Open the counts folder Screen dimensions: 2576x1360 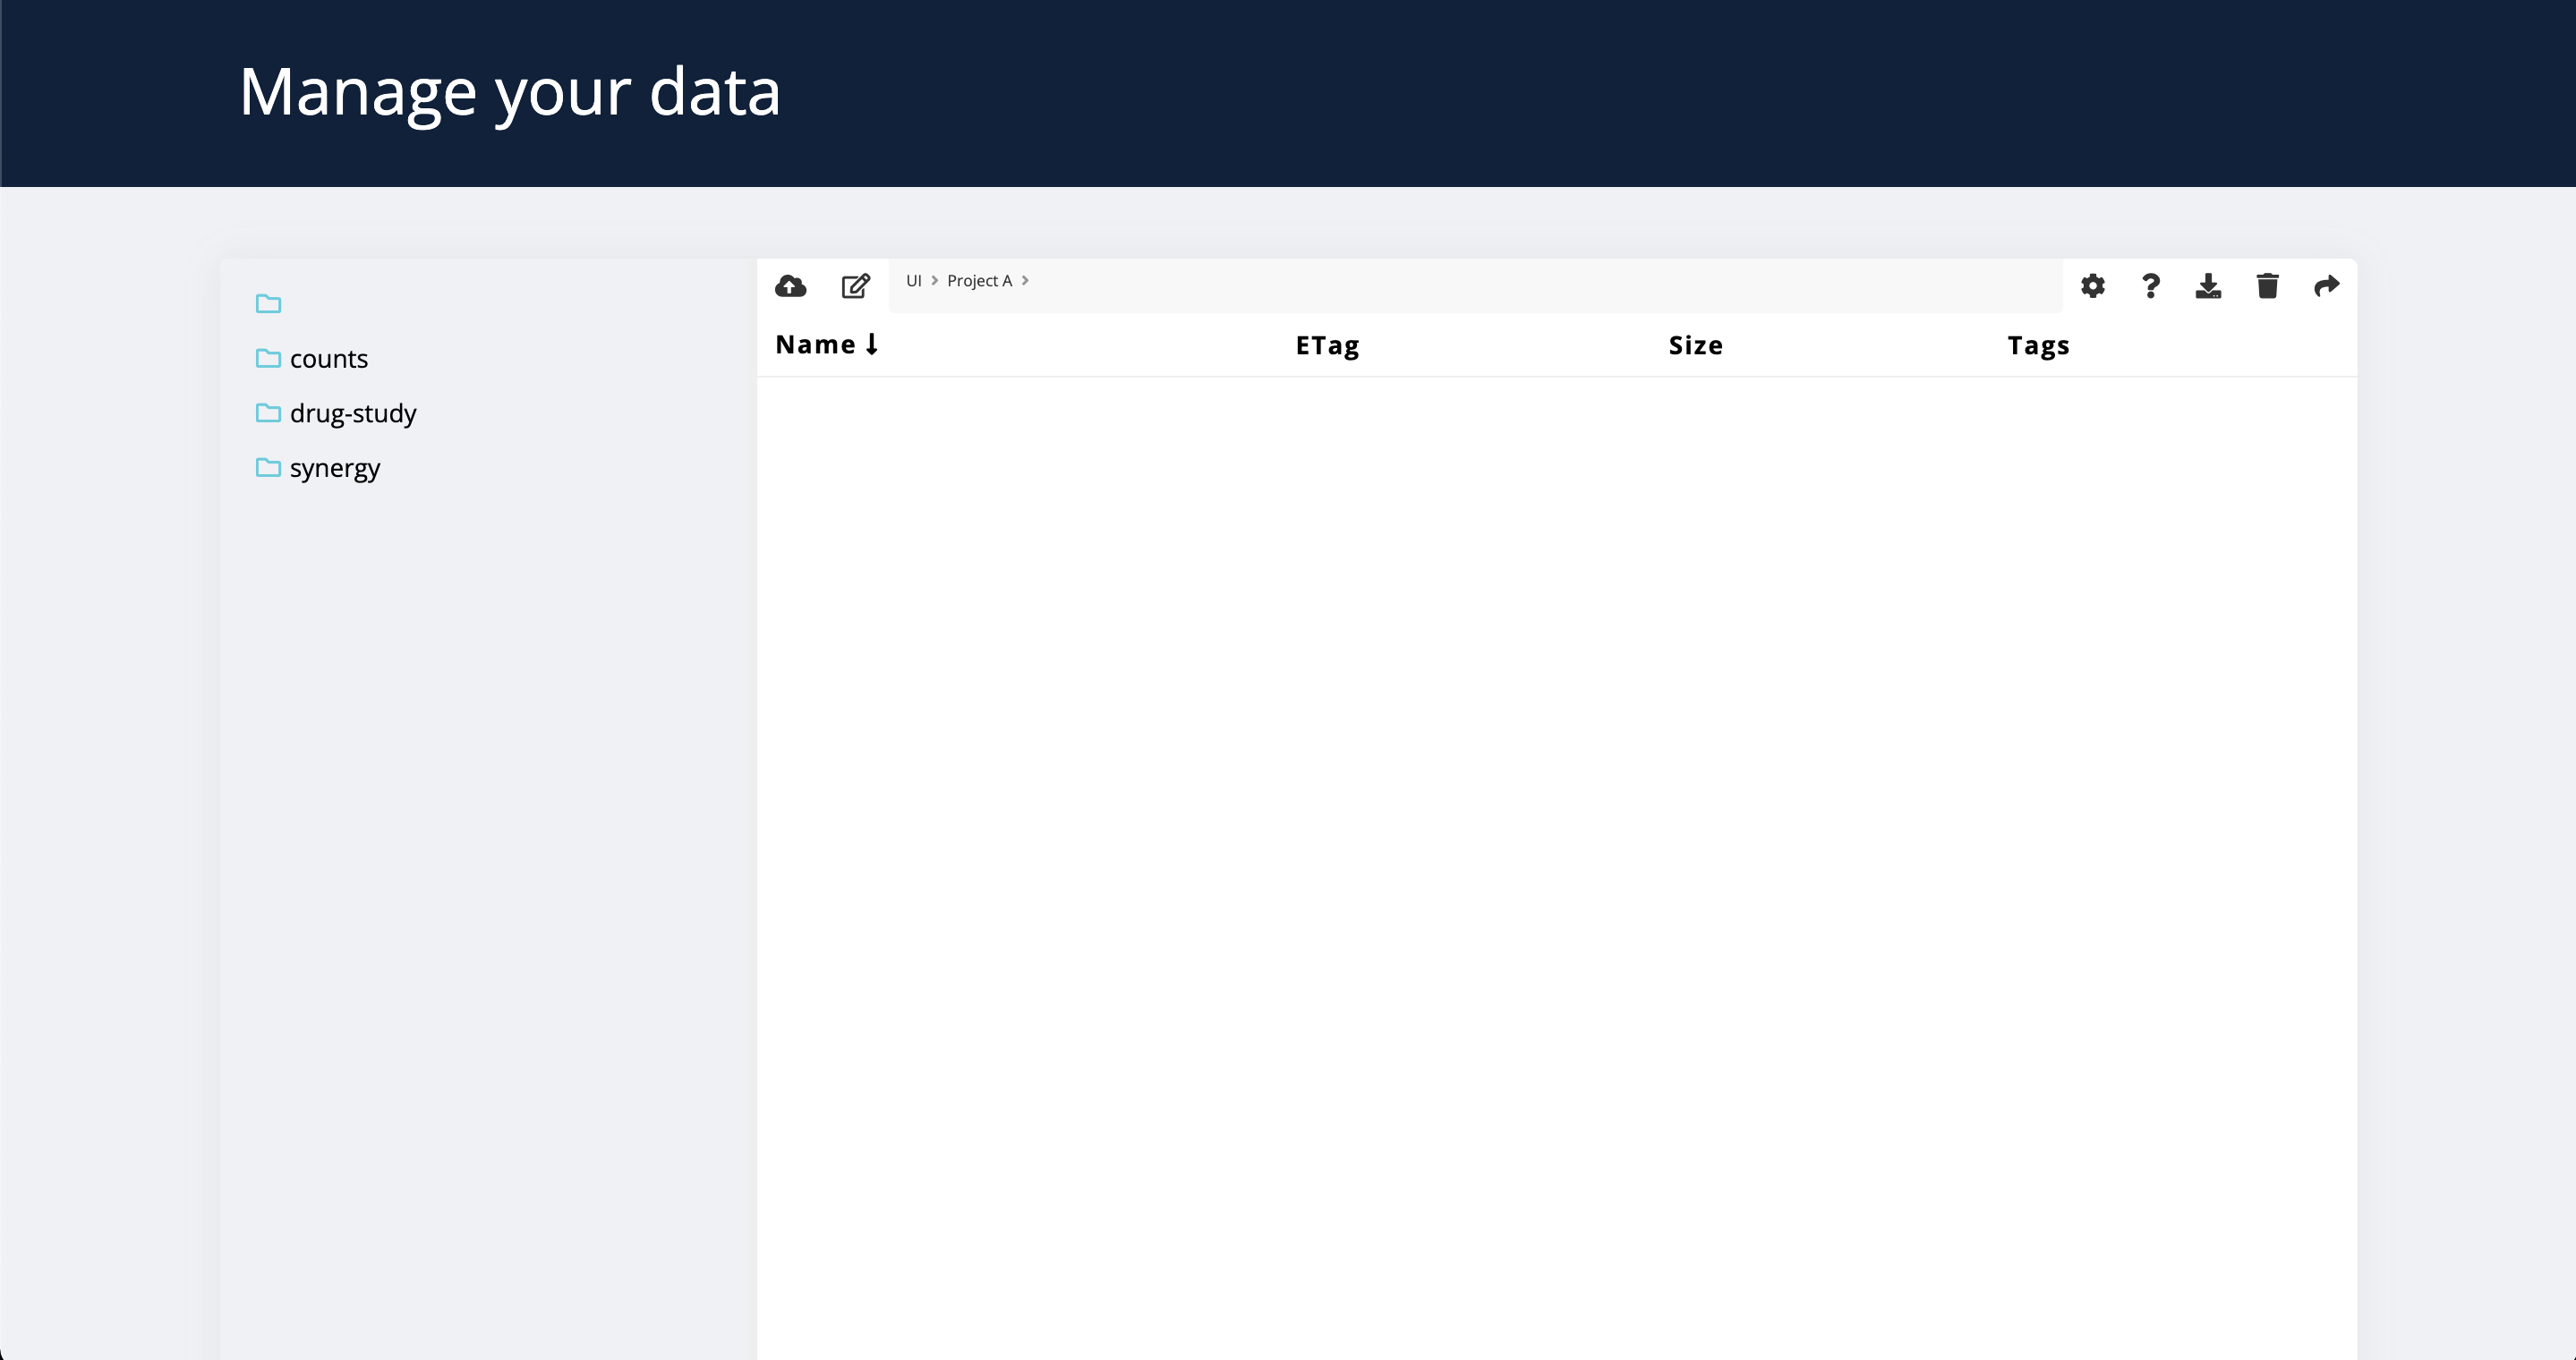tap(329, 358)
